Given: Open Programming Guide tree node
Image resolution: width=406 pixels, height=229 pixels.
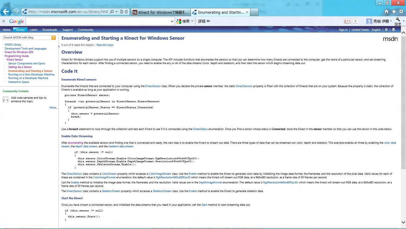Looking at the screenshot, I should pos(17,56).
